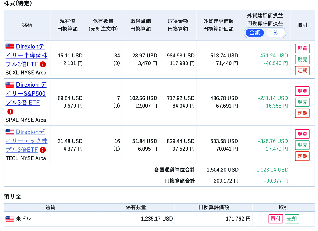Click 現売 button for SOXL
Image resolution: width=318 pixels, height=231 pixels.
coord(302,60)
